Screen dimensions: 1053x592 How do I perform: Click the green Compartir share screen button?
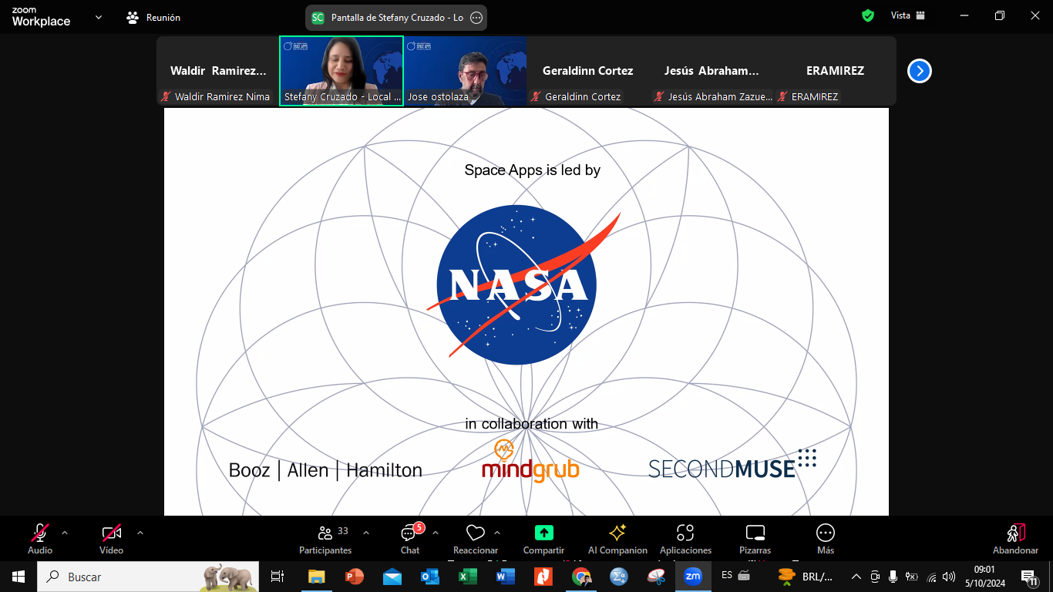click(x=543, y=538)
